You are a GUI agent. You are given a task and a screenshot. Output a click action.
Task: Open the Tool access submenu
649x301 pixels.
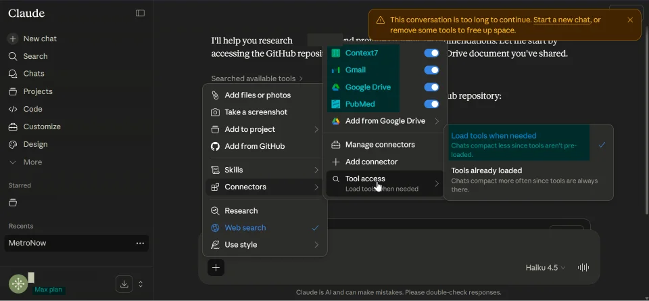tap(385, 183)
